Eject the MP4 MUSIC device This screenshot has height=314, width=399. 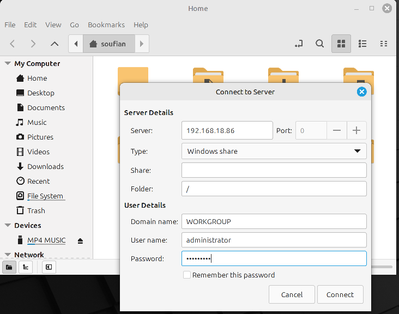coord(80,240)
